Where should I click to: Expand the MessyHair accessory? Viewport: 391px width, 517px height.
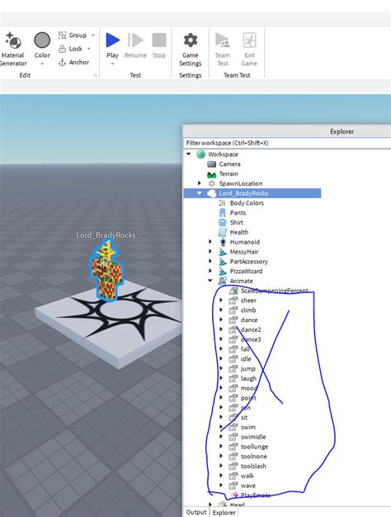[x=210, y=251]
